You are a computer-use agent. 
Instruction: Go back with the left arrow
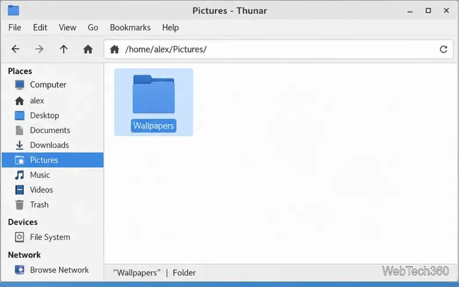point(16,49)
